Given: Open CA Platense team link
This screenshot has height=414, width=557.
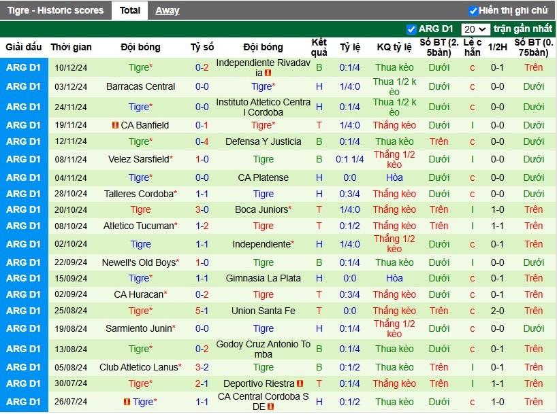Looking at the screenshot, I should coord(264,177).
